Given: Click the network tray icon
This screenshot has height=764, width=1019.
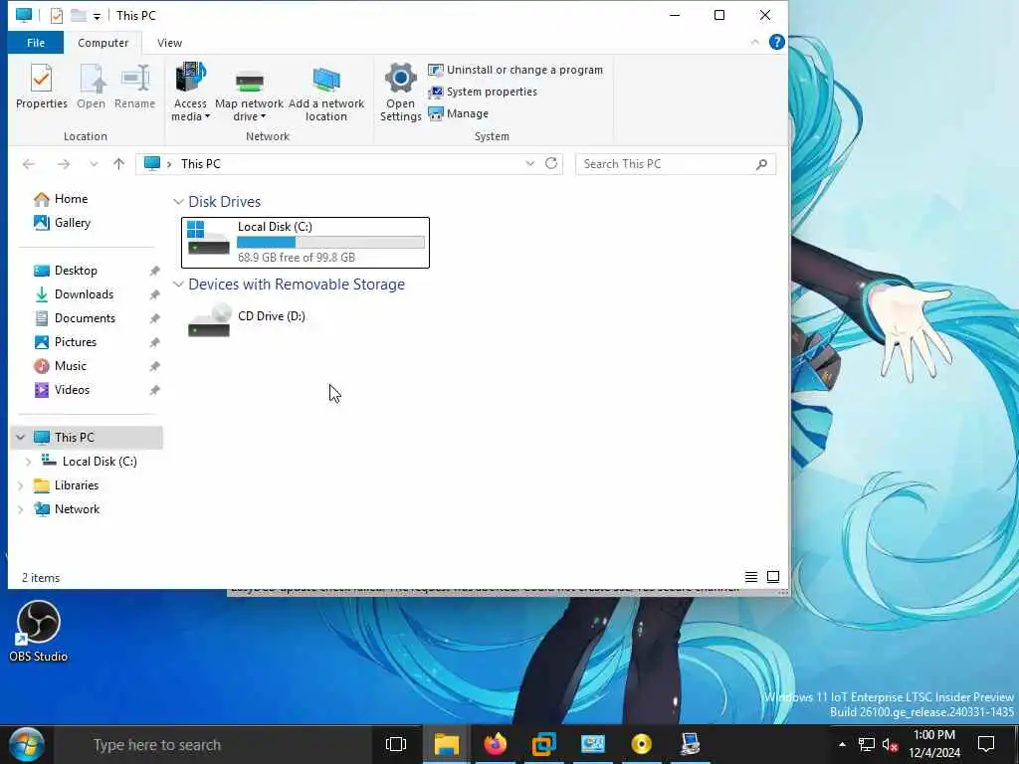Looking at the screenshot, I should 867,744.
